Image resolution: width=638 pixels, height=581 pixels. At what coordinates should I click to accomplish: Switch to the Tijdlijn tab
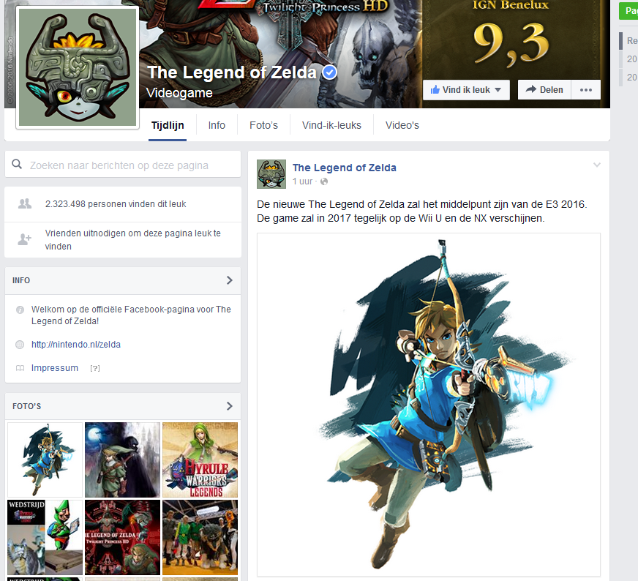(x=168, y=125)
